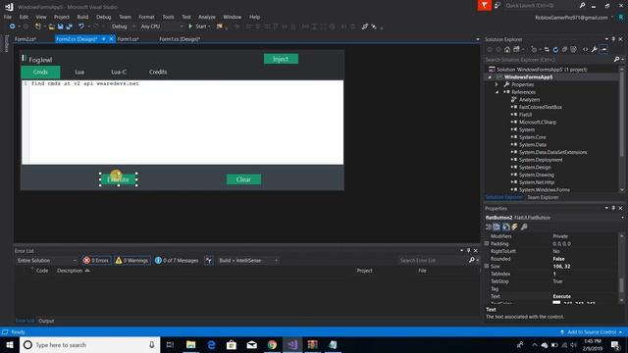Open the Debug configuration dropdown

coord(123,26)
